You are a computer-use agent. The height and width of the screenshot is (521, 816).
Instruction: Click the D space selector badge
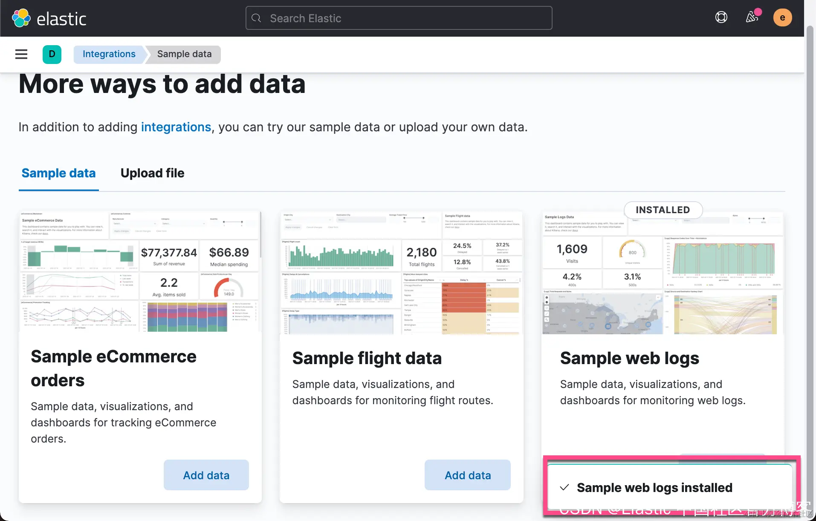tap(52, 54)
